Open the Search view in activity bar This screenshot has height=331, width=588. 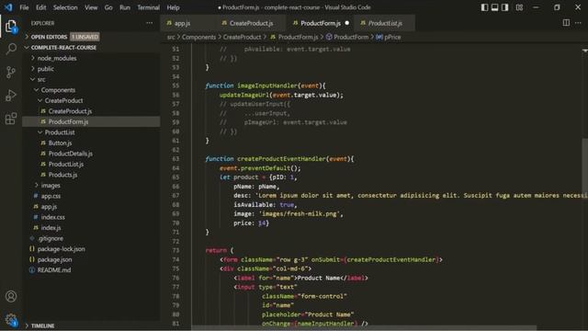[11, 49]
